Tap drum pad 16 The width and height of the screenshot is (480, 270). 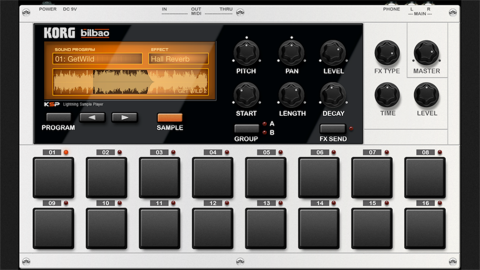[425, 228]
